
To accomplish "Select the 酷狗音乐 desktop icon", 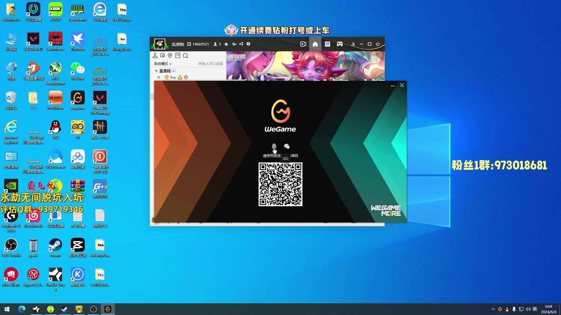I will click(78, 277).
